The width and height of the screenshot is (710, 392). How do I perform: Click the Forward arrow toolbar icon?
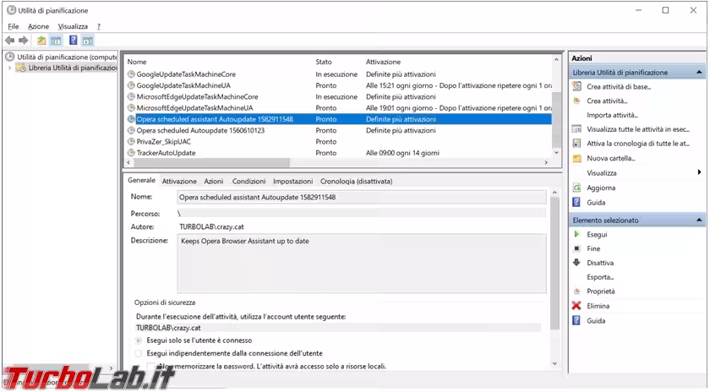click(x=24, y=41)
